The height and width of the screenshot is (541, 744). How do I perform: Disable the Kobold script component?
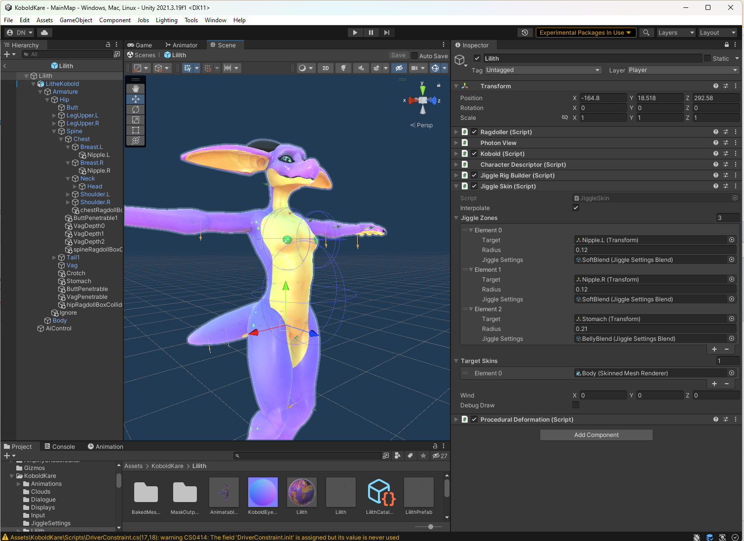click(x=474, y=154)
